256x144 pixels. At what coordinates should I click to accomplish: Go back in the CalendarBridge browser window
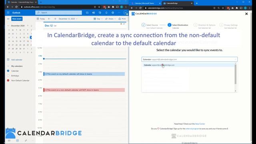pos(132,8)
